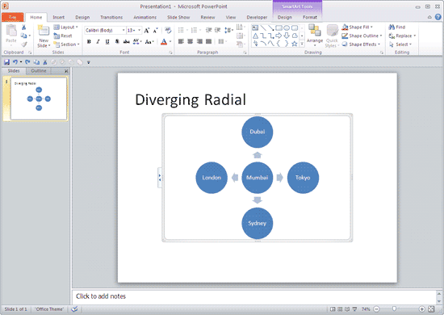Image resolution: width=444 pixels, height=315 pixels.
Task: Open the Insert ribbon tab
Action: (59, 17)
